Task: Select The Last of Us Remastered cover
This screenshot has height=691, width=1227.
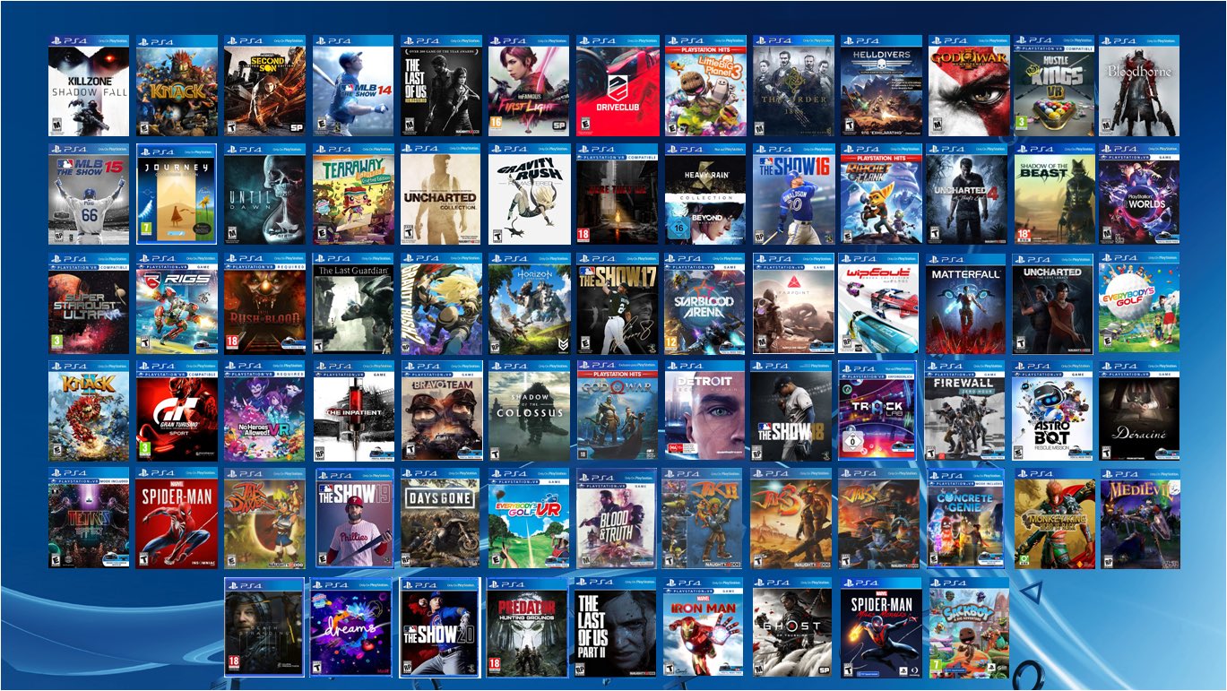Action: coord(441,86)
